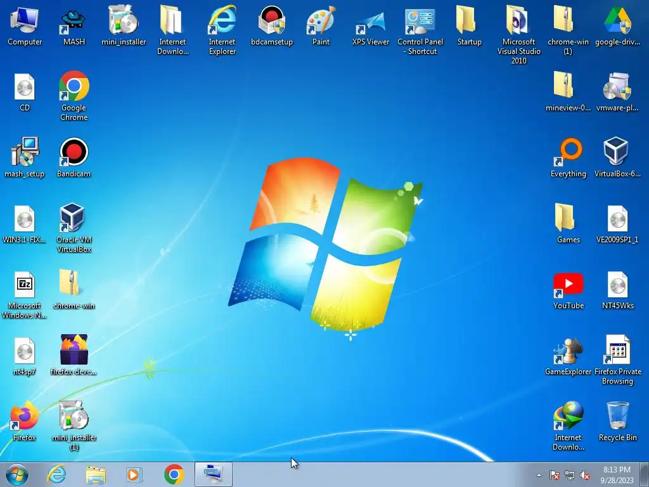Open the Windows Start menu orb

point(17,474)
